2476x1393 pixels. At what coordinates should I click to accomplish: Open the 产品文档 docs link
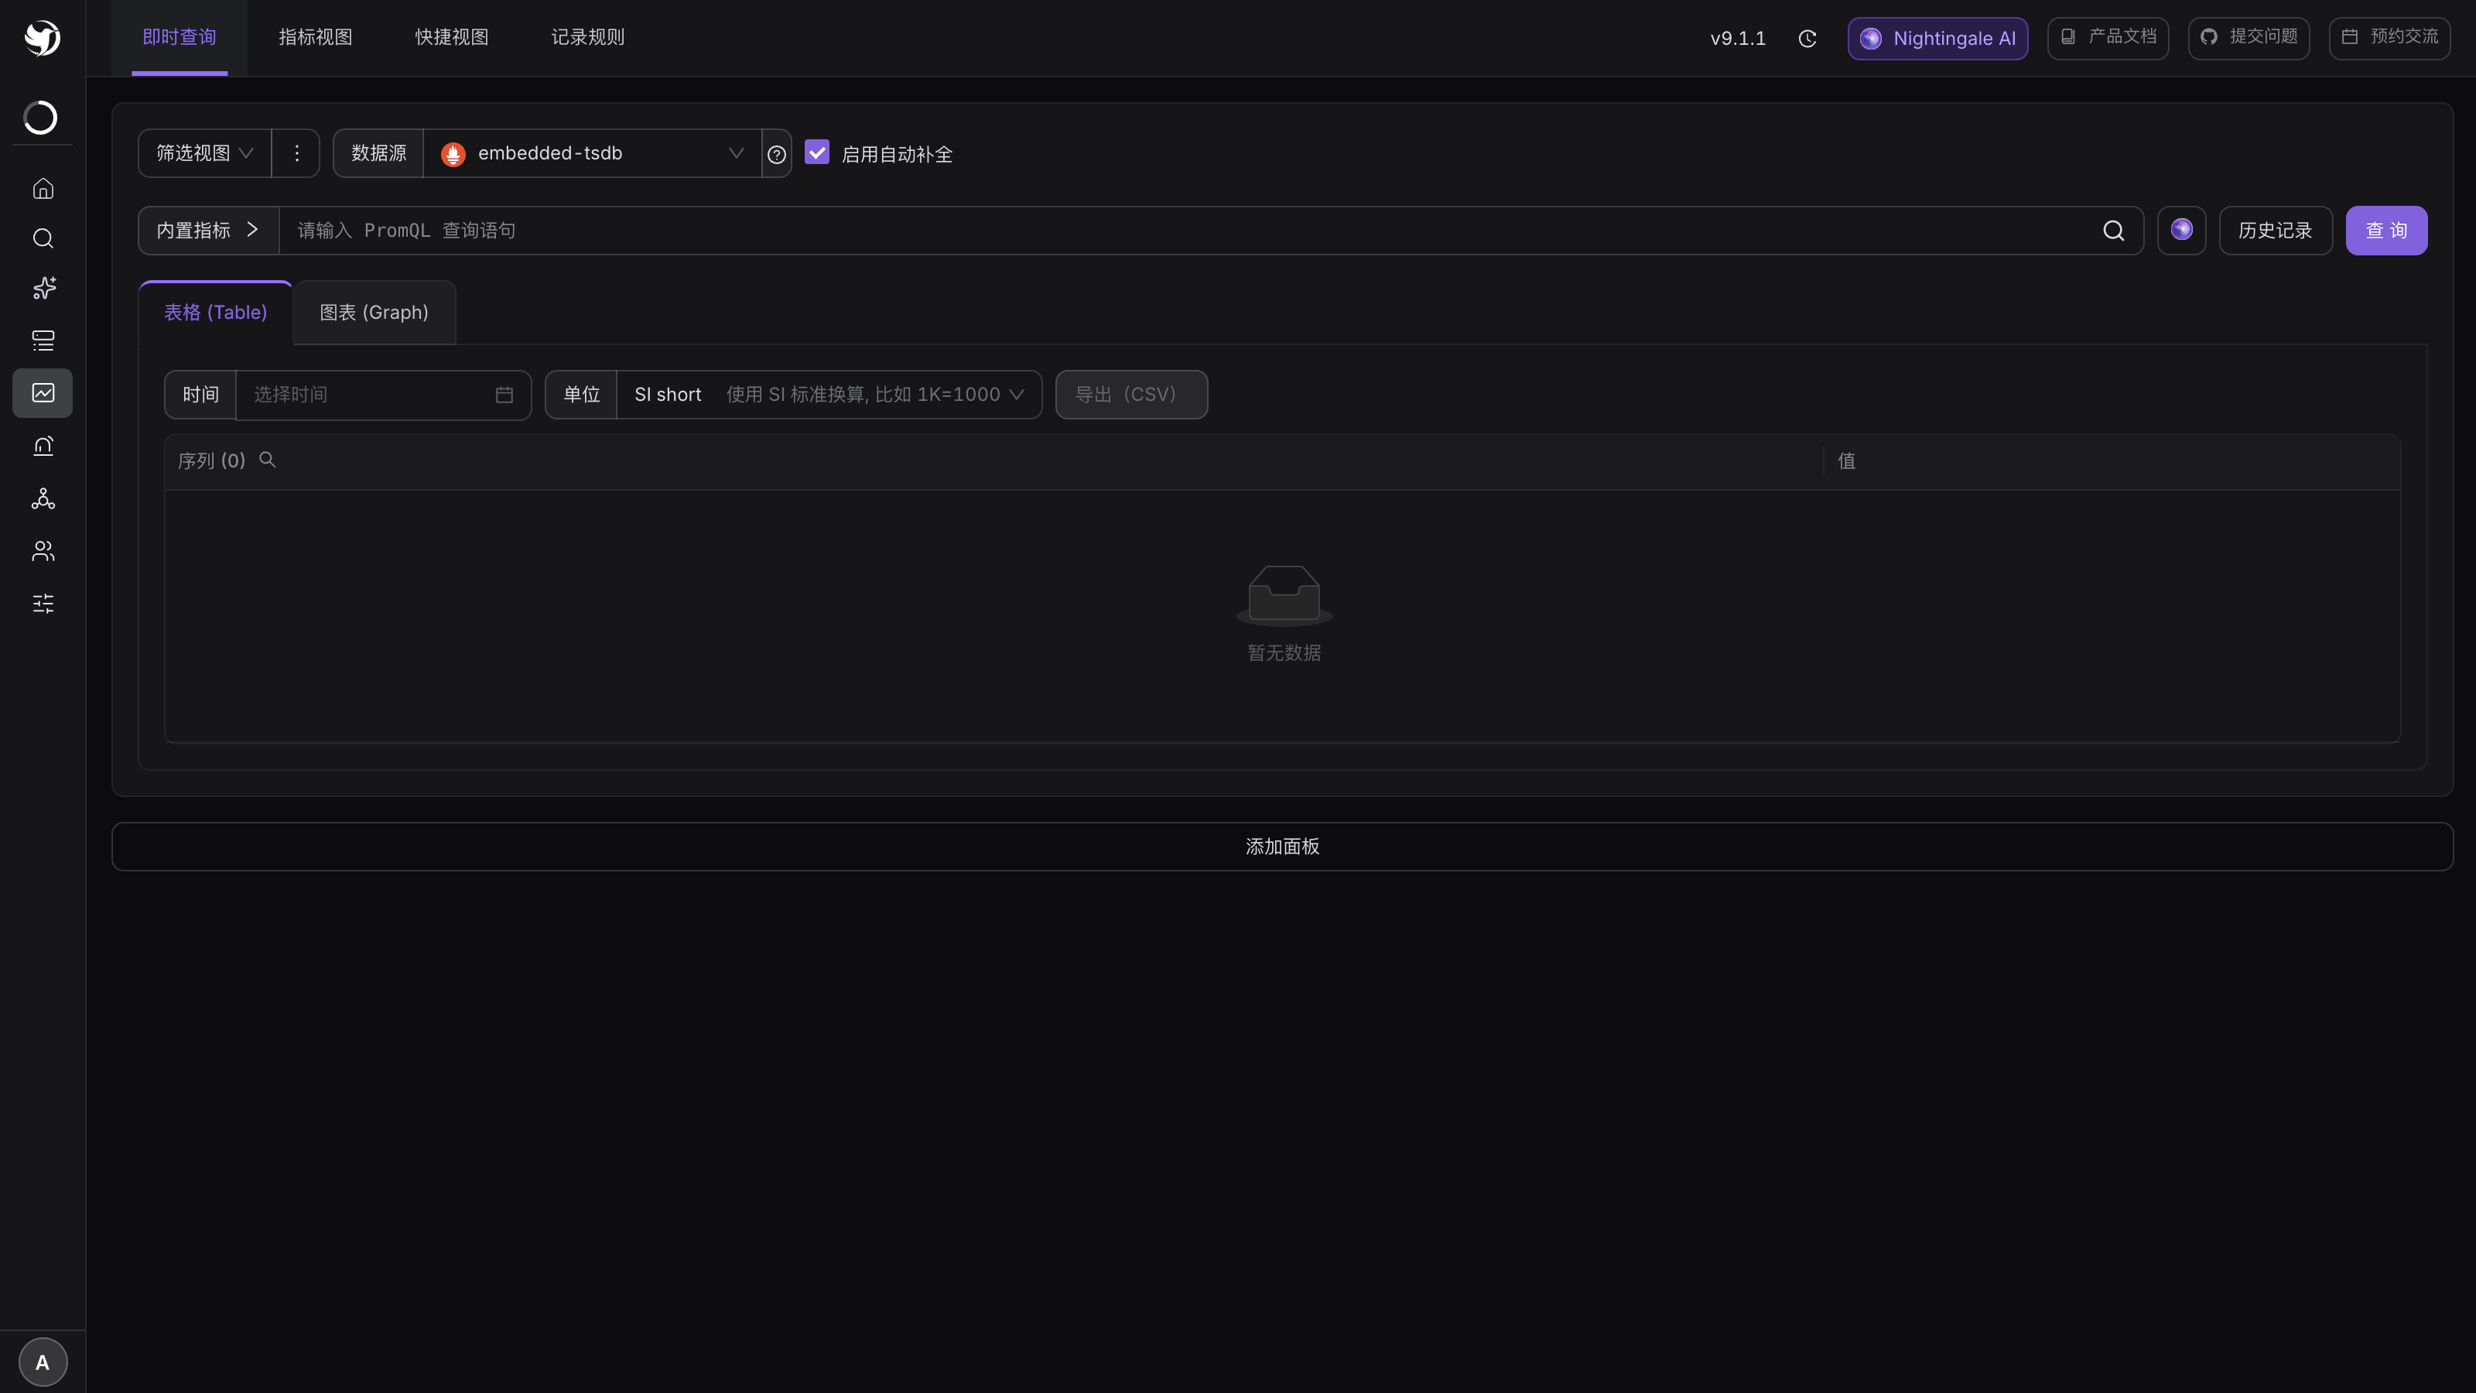(2108, 39)
